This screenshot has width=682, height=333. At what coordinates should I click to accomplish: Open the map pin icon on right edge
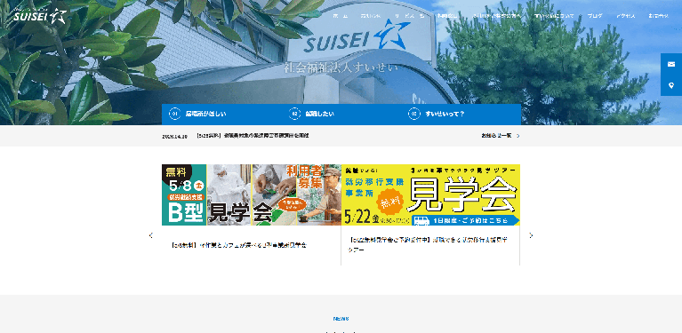(671, 85)
